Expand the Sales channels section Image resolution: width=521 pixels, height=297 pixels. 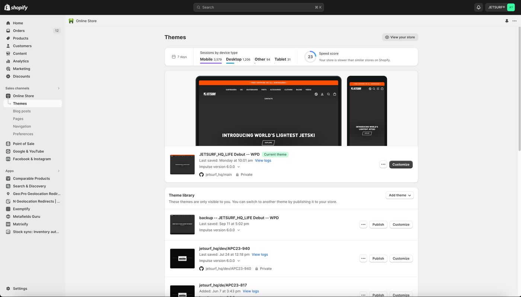tap(58, 88)
